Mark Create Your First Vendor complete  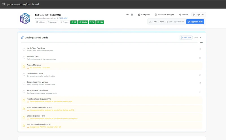click(24, 83)
